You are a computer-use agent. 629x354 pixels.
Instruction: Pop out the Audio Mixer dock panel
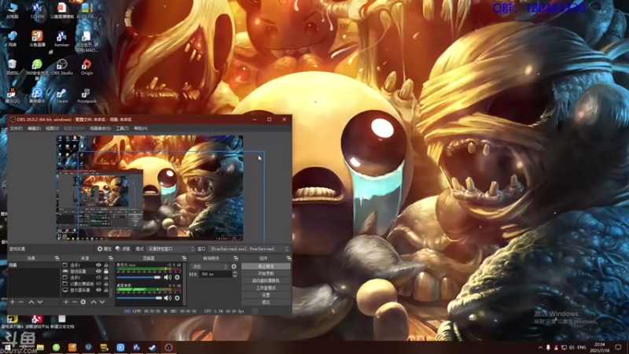[x=184, y=259]
